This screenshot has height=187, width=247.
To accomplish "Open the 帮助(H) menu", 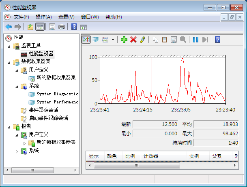I will pyautogui.click(x=114, y=17).
